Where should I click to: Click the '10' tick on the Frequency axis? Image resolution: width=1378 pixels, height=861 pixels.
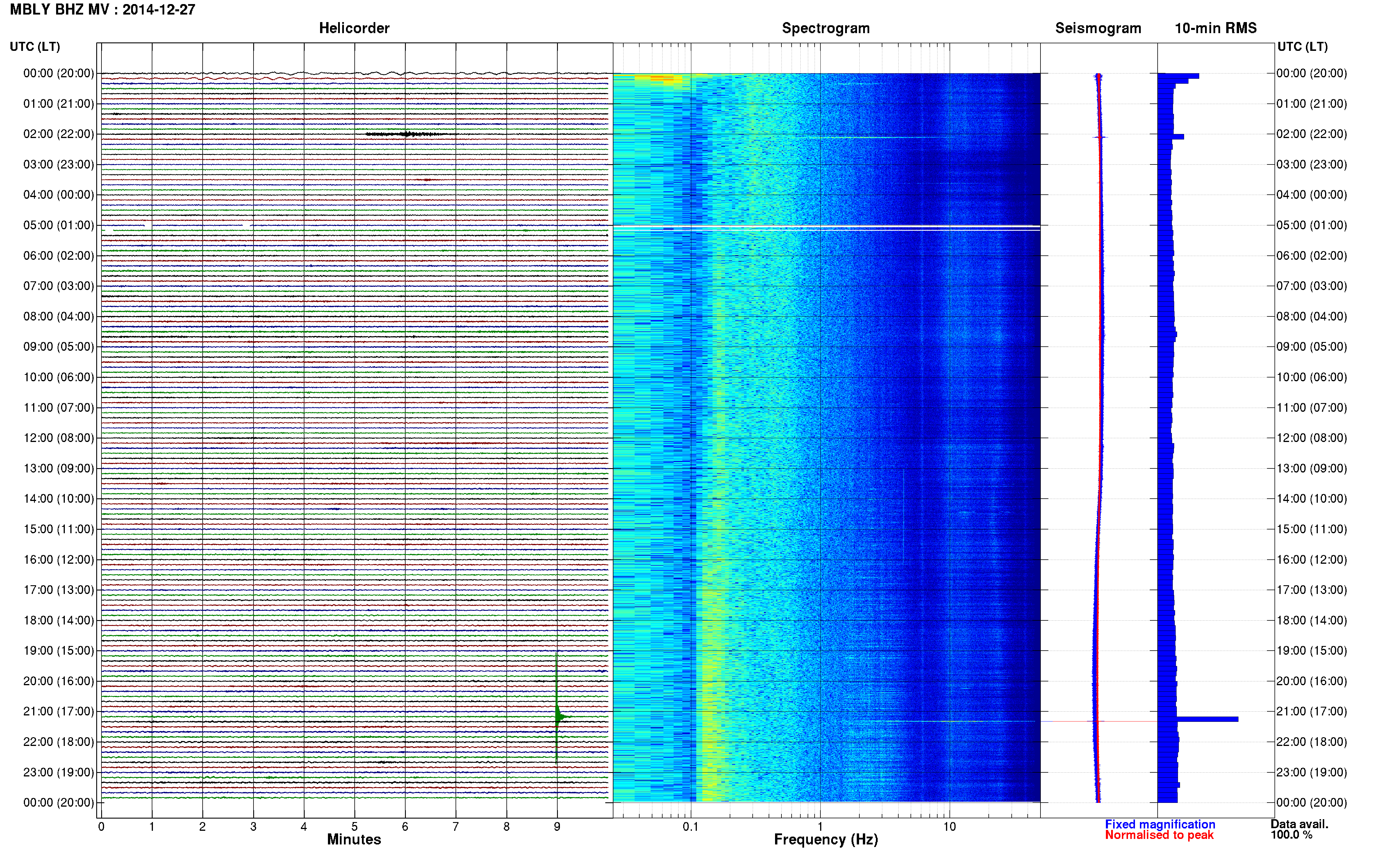[949, 827]
